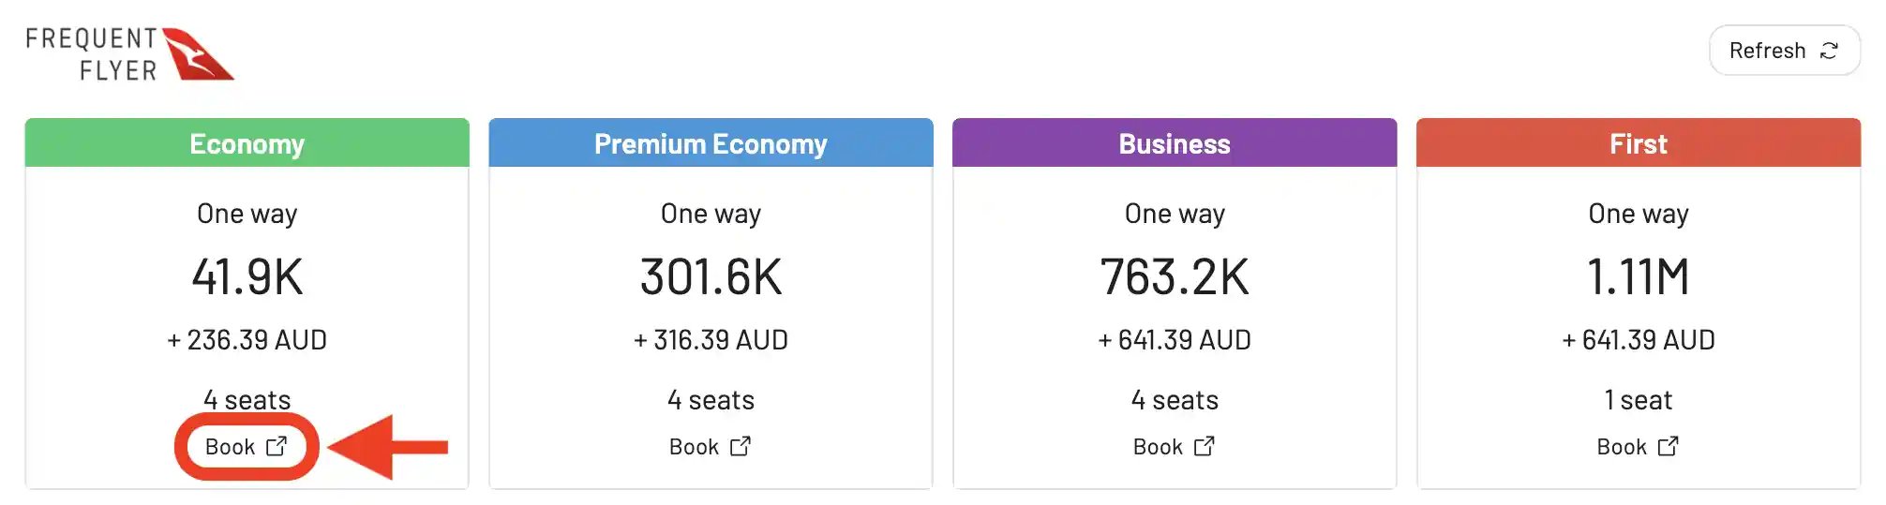This screenshot has width=1886, height=505.
Task: Click the 1.11M points price
Action: click(1639, 277)
